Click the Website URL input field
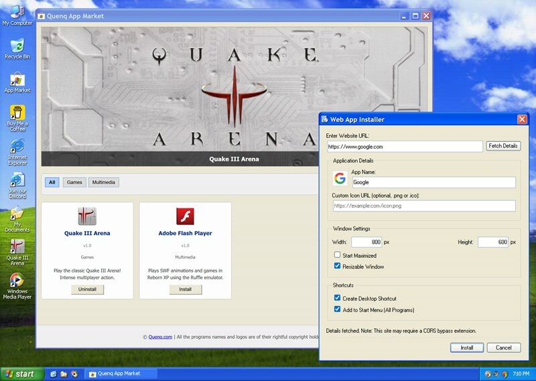Viewport: 536px width, 381px height. 405,147
